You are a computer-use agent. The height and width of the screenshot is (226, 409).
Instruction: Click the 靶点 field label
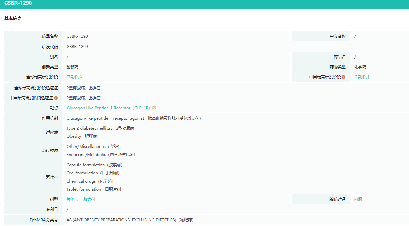(x=54, y=108)
